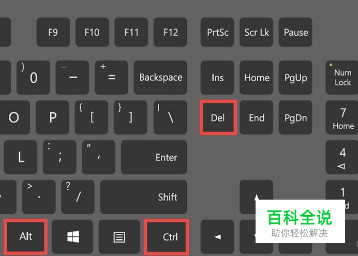Click the highlighted Ctrl key
Image resolution: width=358 pixels, height=256 pixels.
point(167,237)
